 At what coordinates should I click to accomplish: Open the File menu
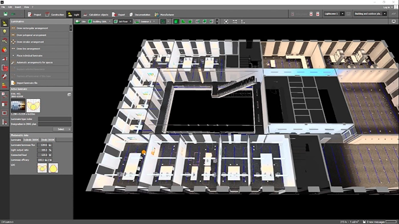point(3,7)
